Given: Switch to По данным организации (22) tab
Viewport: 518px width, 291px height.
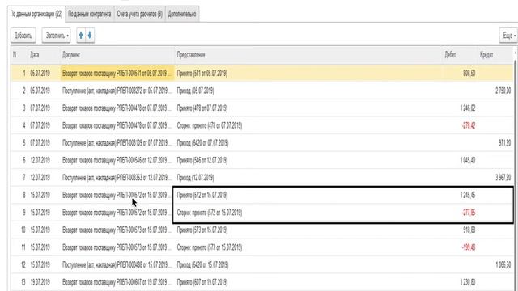Looking at the screenshot, I should tap(36, 14).
